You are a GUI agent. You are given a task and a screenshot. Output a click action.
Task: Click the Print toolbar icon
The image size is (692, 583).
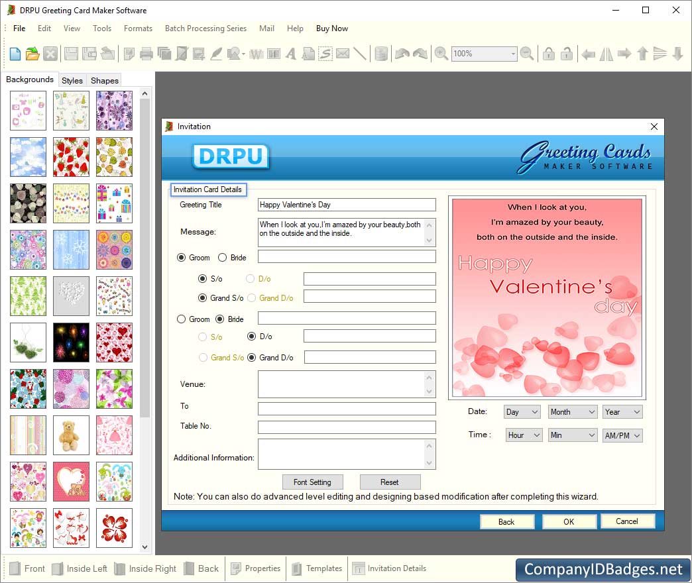[146, 54]
